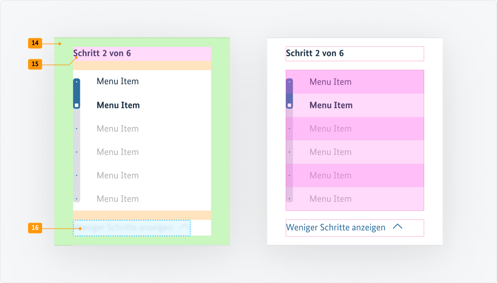Collapse the right panel step list
The height and width of the screenshot is (283, 497).
(355, 227)
